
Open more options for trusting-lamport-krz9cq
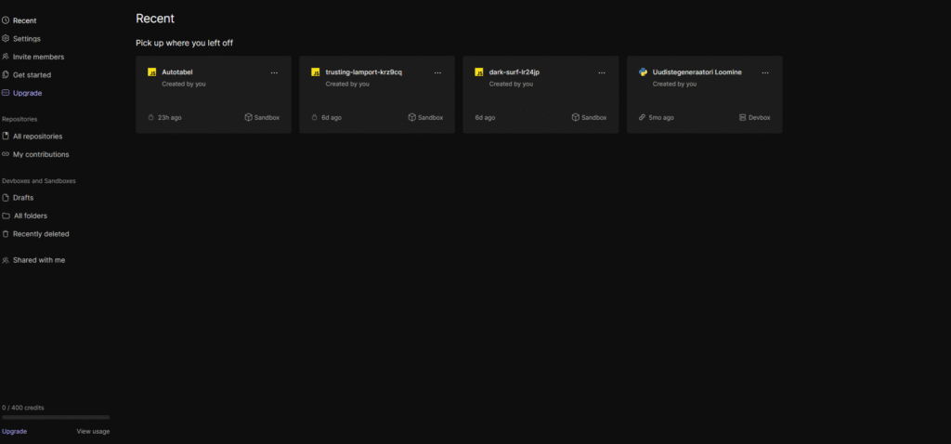(437, 72)
